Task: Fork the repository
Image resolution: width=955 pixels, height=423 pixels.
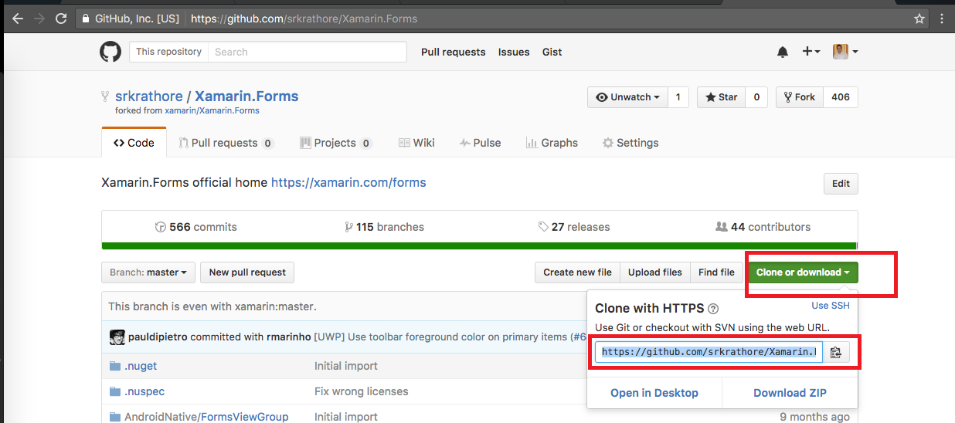Action: click(800, 97)
